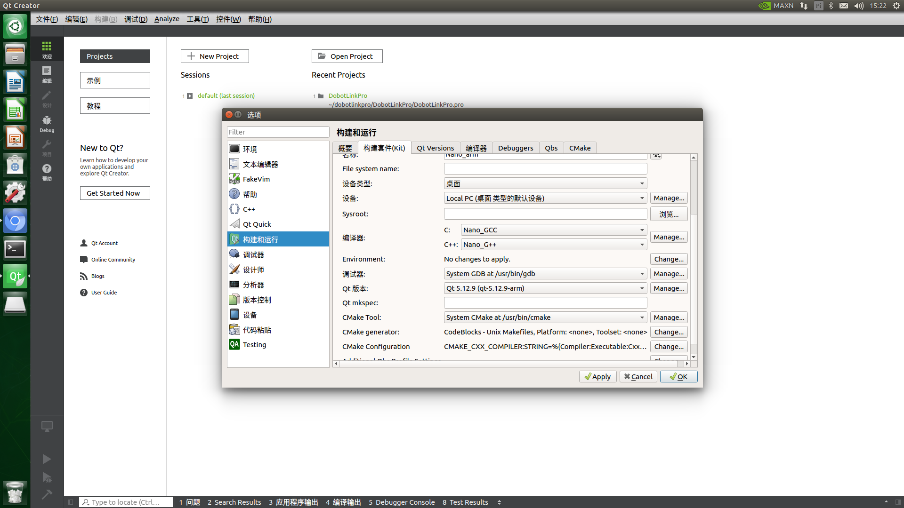The height and width of the screenshot is (508, 904).
Task: Switch to the Debuggers tab
Action: click(516, 148)
